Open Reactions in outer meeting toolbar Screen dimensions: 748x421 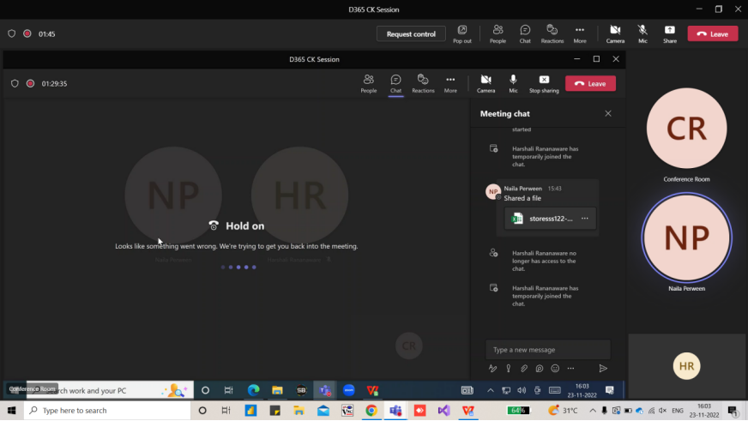click(x=552, y=33)
